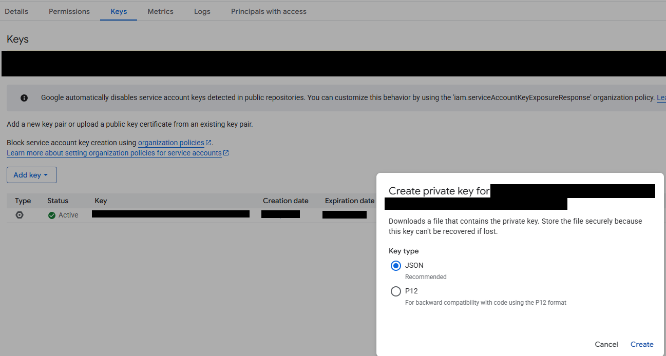This screenshot has height=356, width=666.
Task: Open the Logs tab
Action: tap(202, 11)
